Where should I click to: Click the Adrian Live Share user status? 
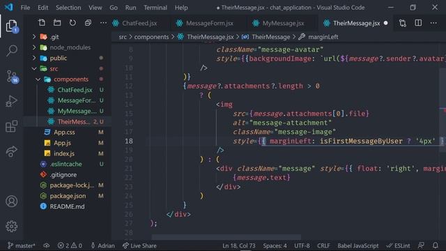tap(102, 245)
